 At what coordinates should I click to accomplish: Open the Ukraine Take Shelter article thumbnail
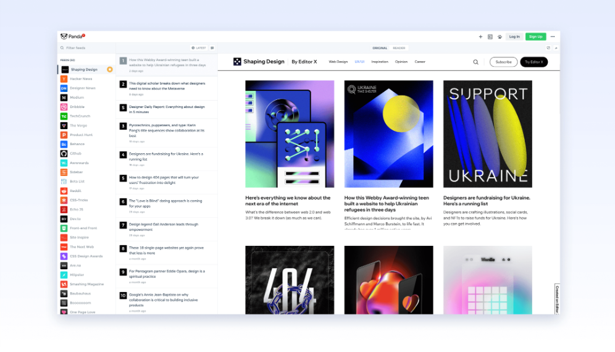coord(388,134)
